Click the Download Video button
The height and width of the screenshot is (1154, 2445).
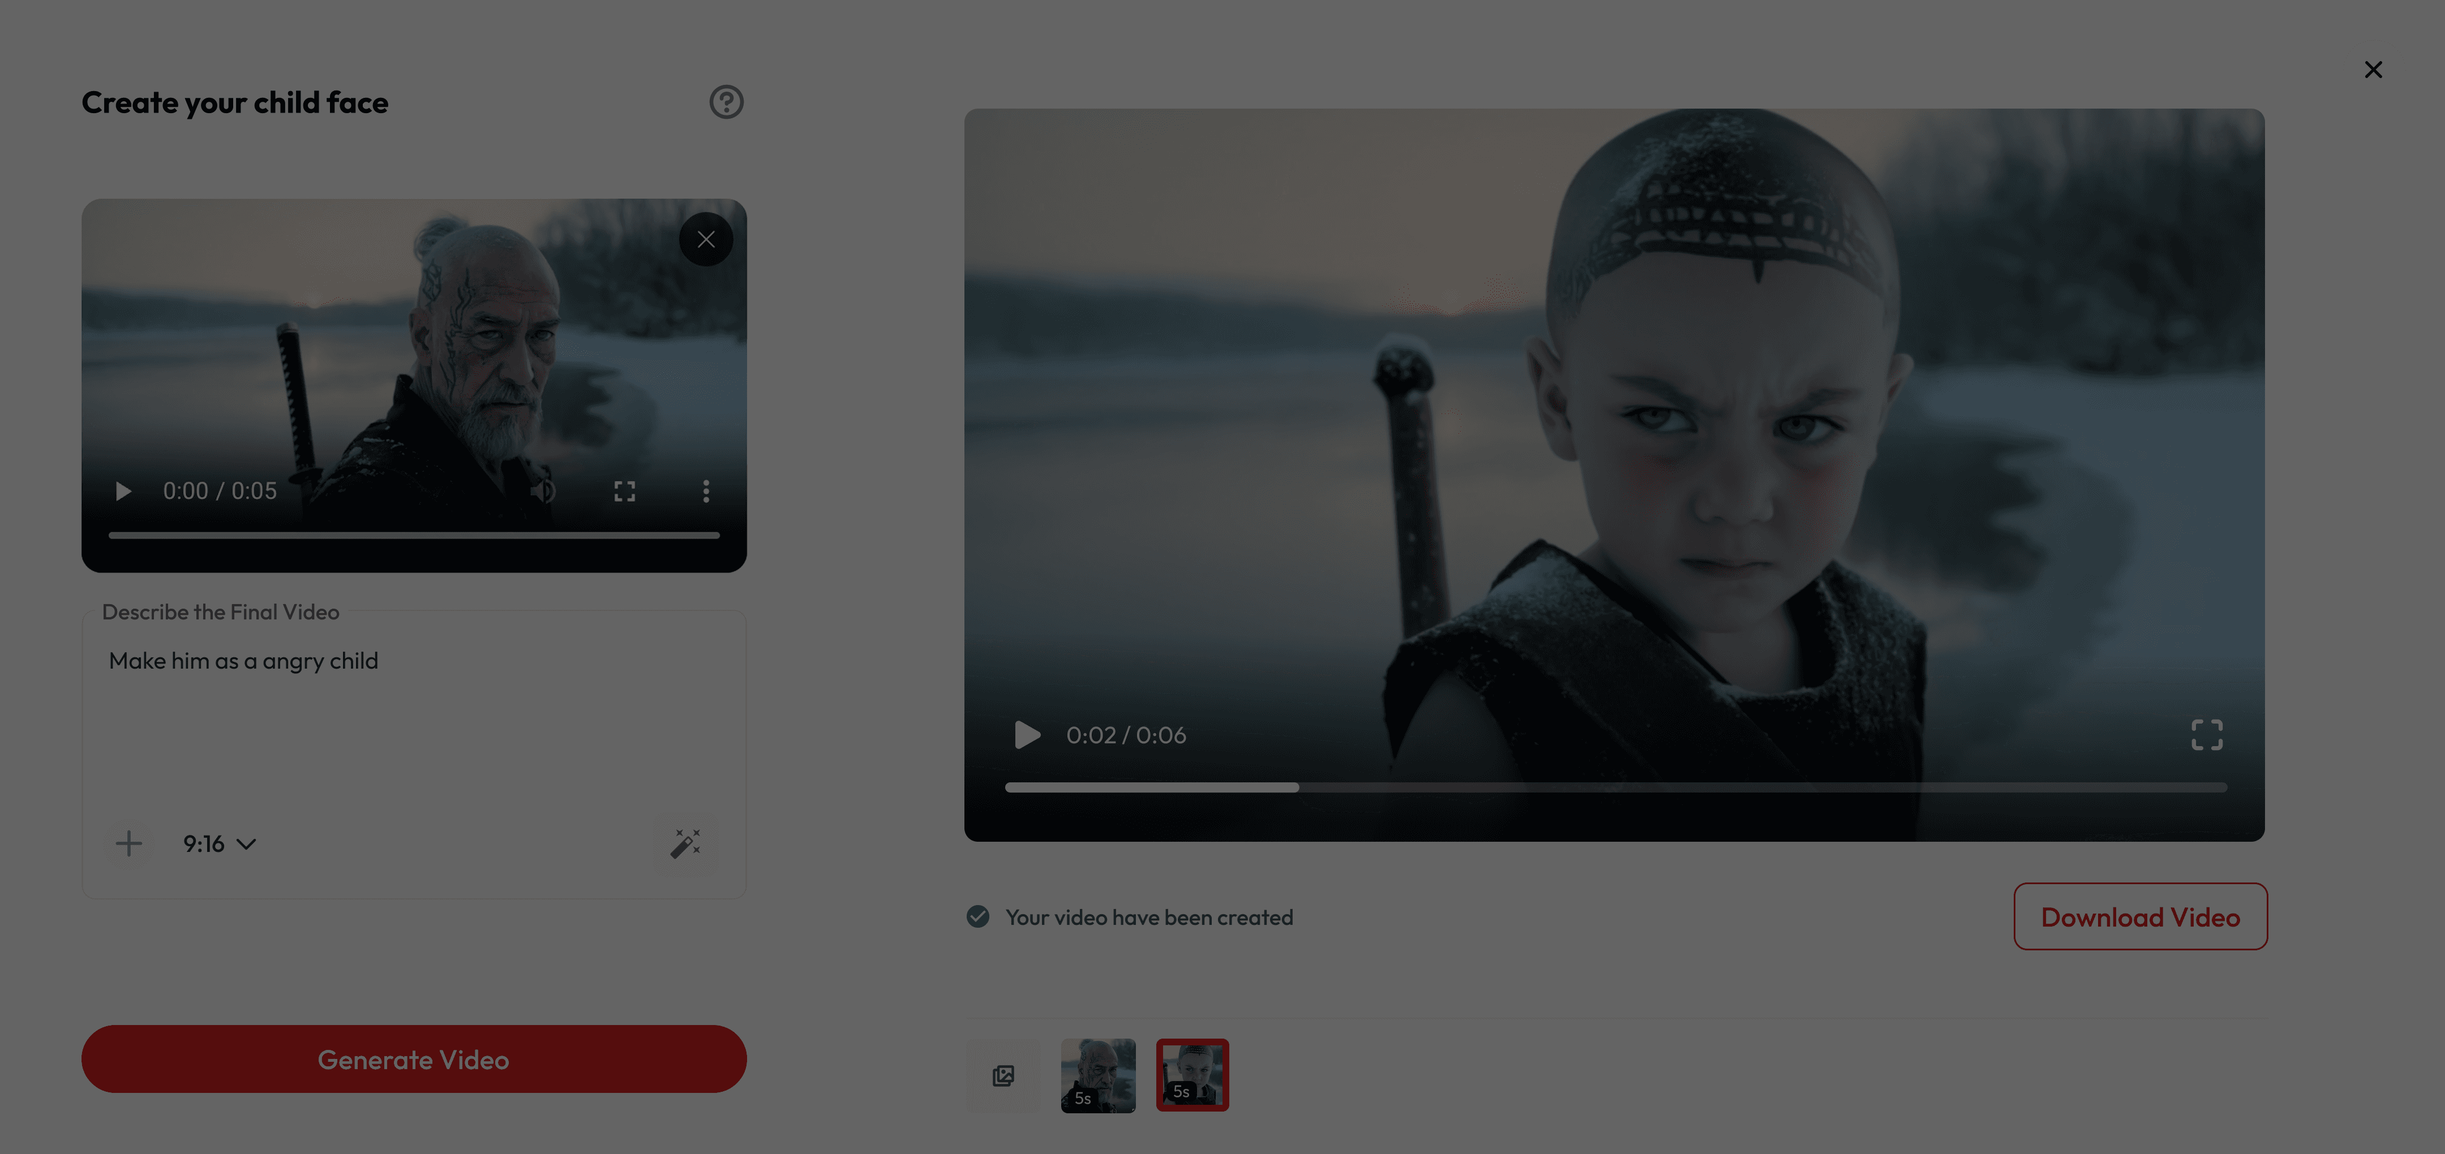[x=2139, y=917]
